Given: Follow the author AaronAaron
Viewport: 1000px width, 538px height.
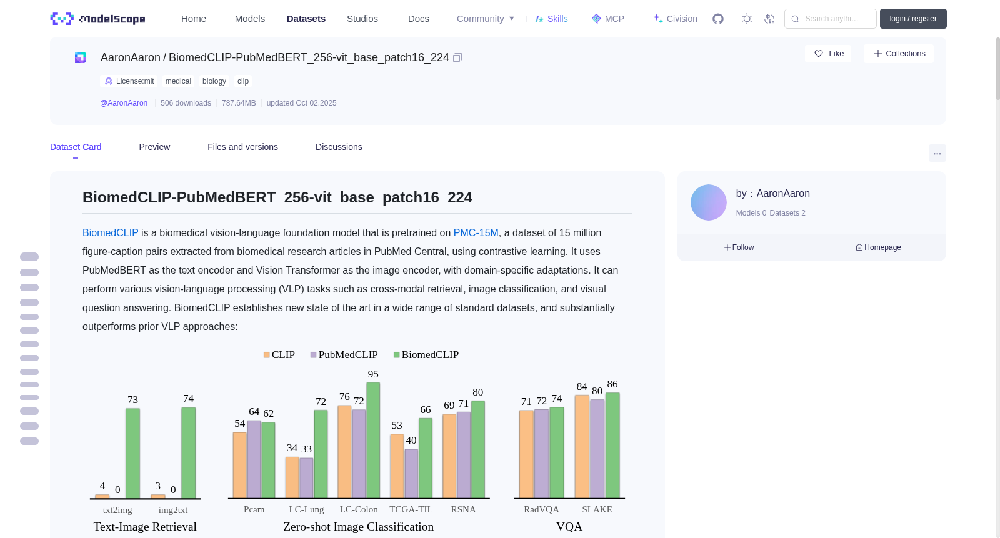Looking at the screenshot, I should (739, 247).
